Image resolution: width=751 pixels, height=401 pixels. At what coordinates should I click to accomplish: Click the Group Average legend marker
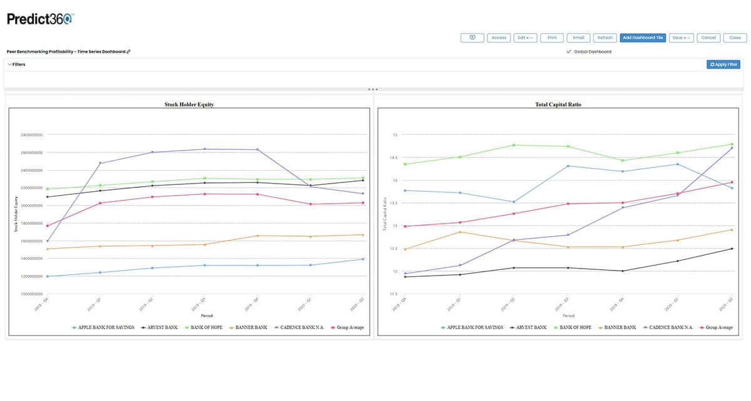[333, 327]
